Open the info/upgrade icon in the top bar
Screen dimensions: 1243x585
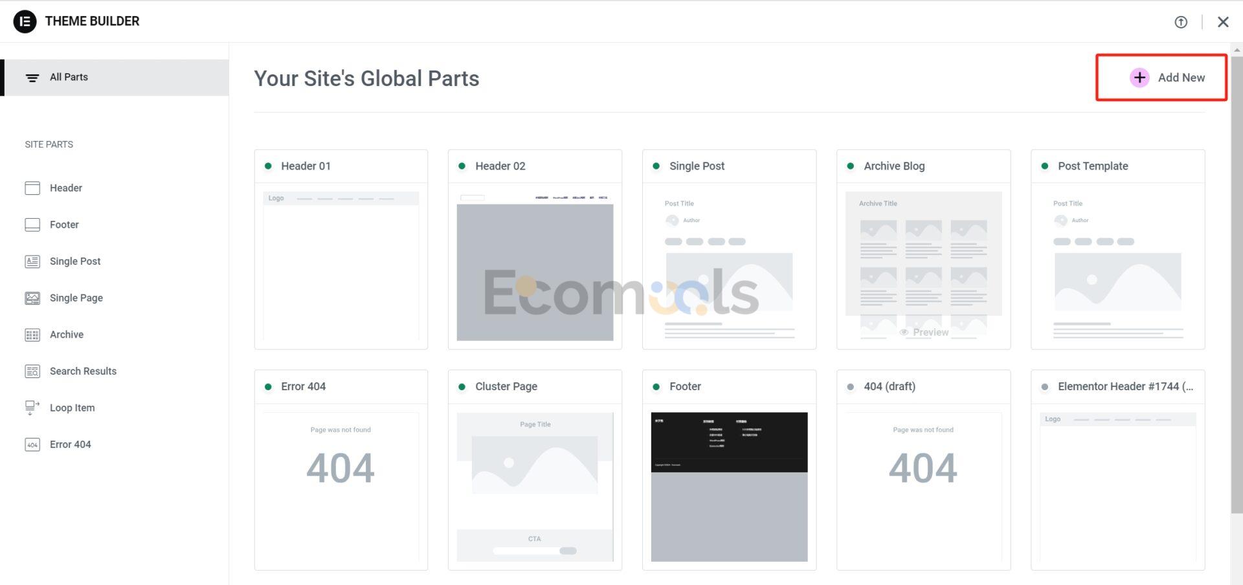[1181, 22]
